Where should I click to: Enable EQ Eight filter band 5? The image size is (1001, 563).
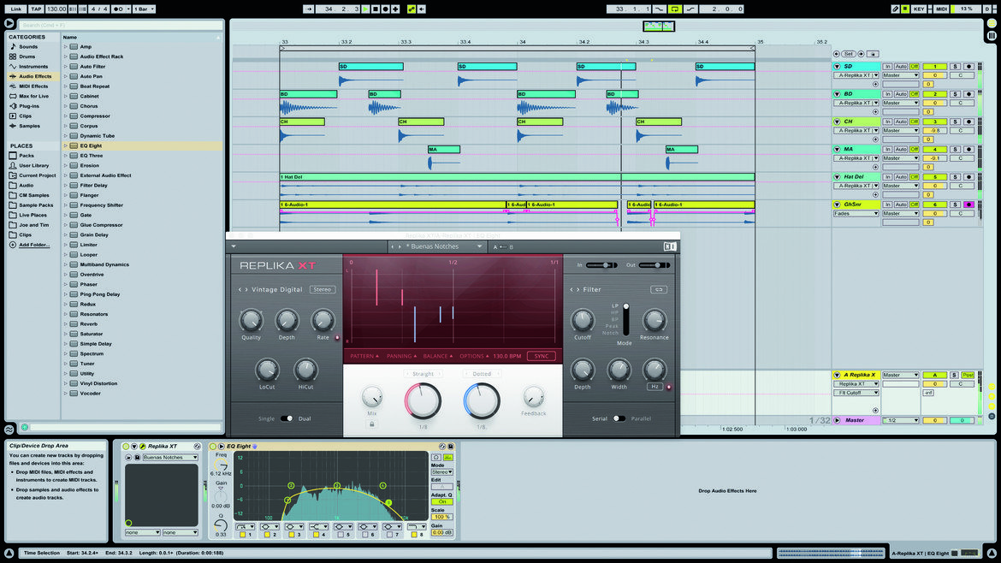pyautogui.click(x=341, y=534)
